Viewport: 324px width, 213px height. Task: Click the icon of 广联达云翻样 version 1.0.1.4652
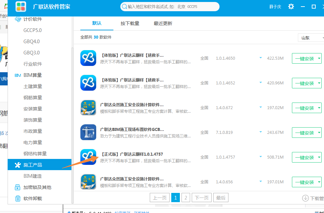[x=88, y=83]
